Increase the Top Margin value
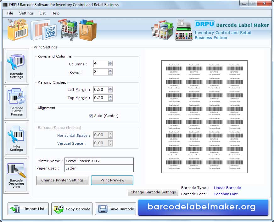The image size is (274, 222). (110, 96)
